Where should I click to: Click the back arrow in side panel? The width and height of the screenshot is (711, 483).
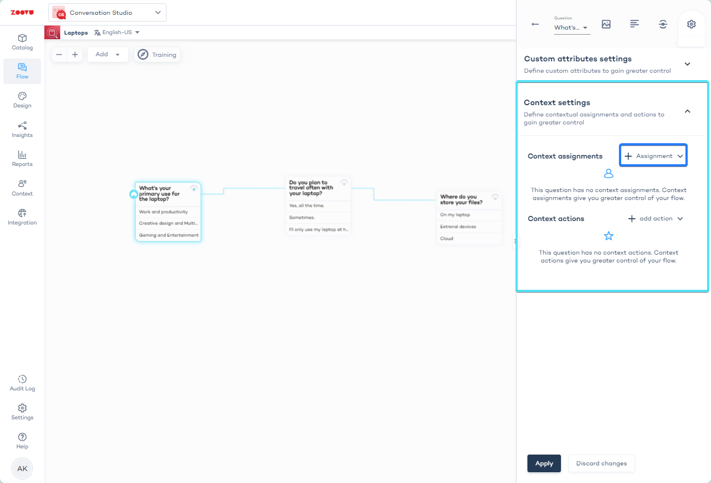click(535, 24)
